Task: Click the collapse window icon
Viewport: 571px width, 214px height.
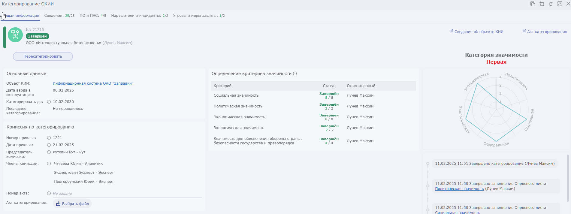Action: [x=560, y=4]
